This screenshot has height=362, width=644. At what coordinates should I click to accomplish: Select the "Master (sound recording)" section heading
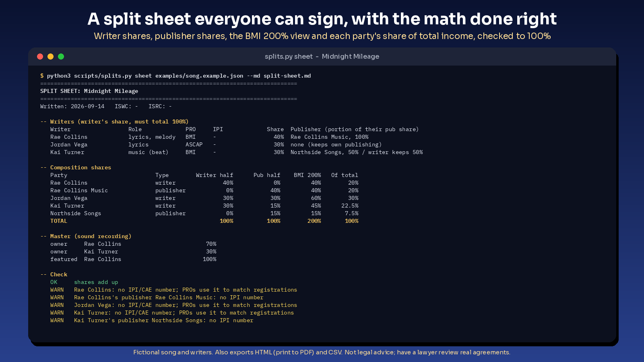[91, 236]
